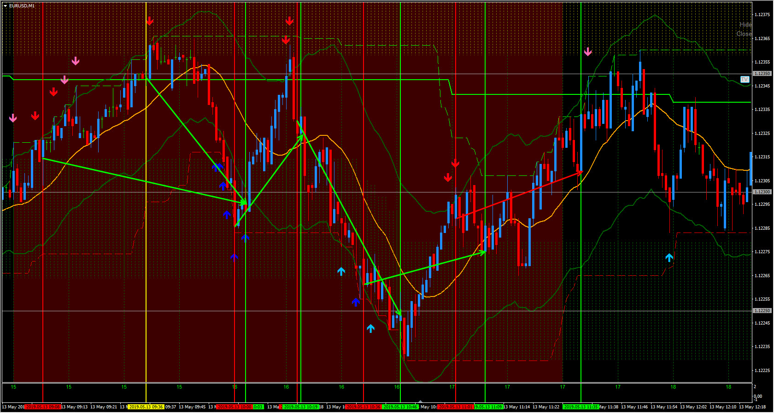Click the 13 May 12:18 time axis label

coord(752,407)
